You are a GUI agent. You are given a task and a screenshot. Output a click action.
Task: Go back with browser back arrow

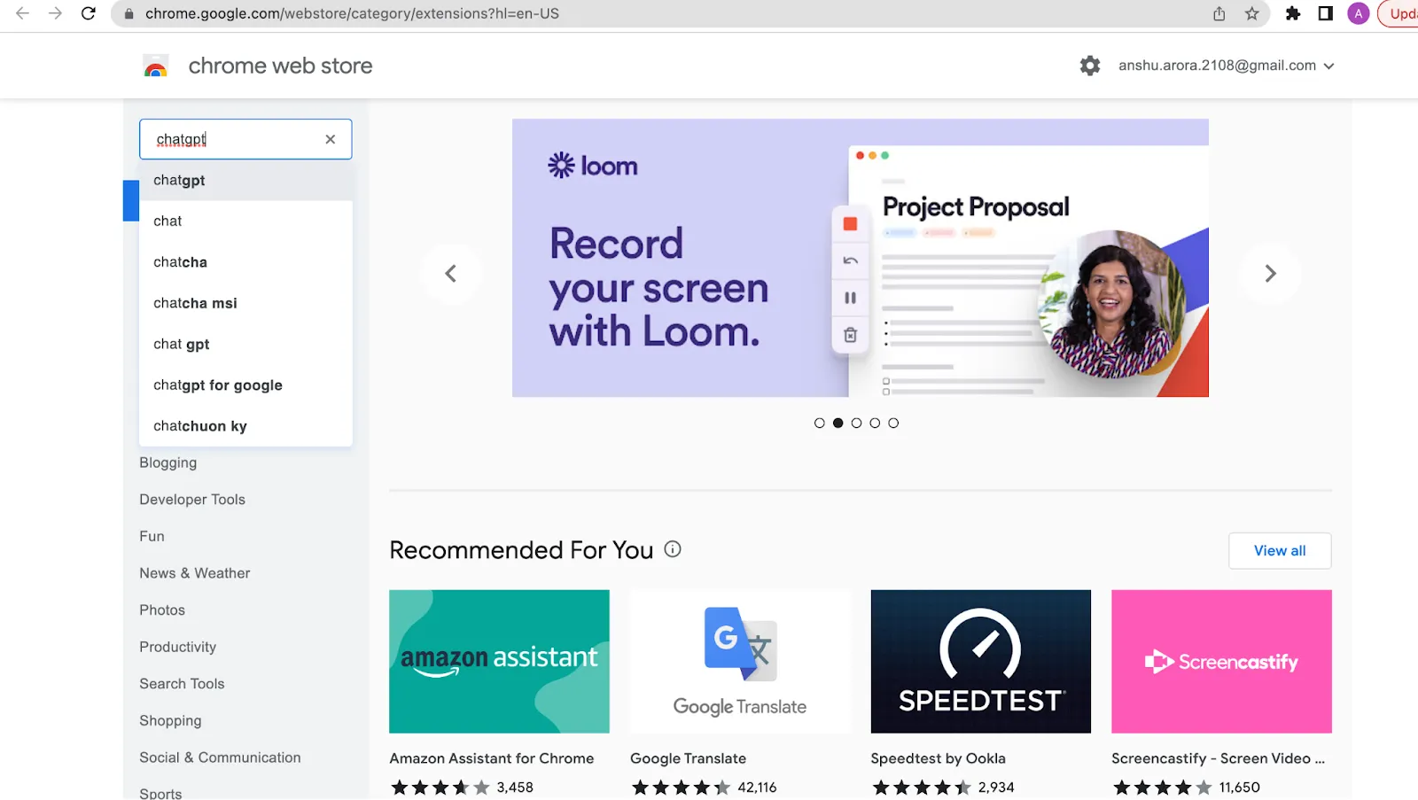23,13
